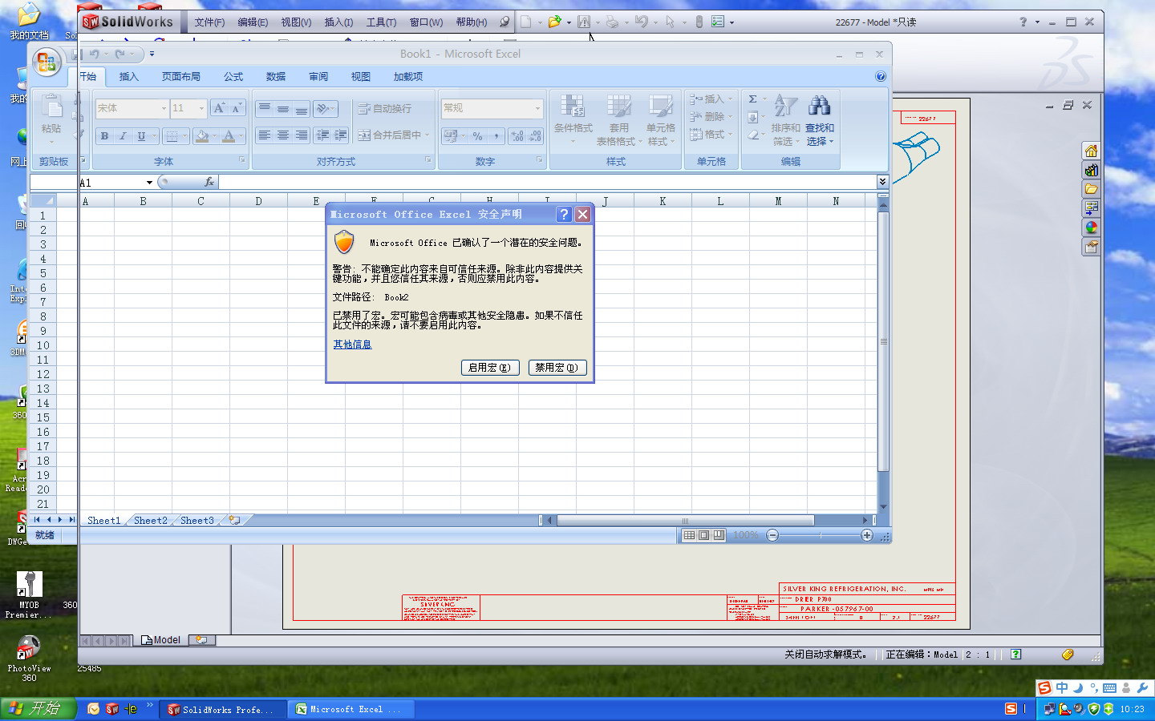Image resolution: width=1155 pixels, height=721 pixels.
Task: Apply the fill color swatch in Excel
Action: coord(201,136)
